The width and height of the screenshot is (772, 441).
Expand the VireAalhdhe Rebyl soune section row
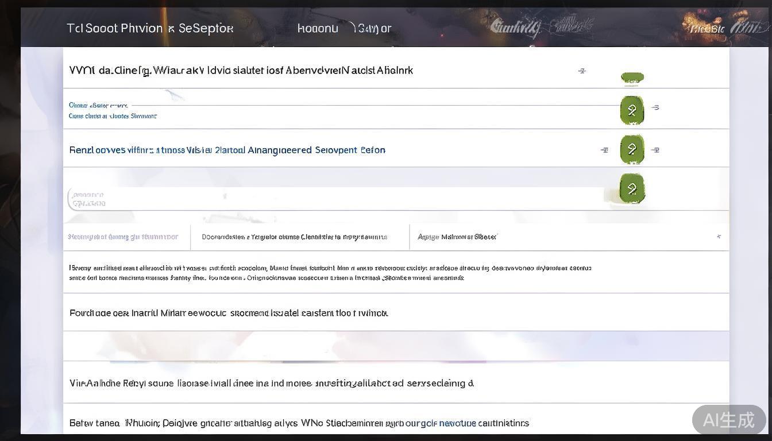click(271, 383)
